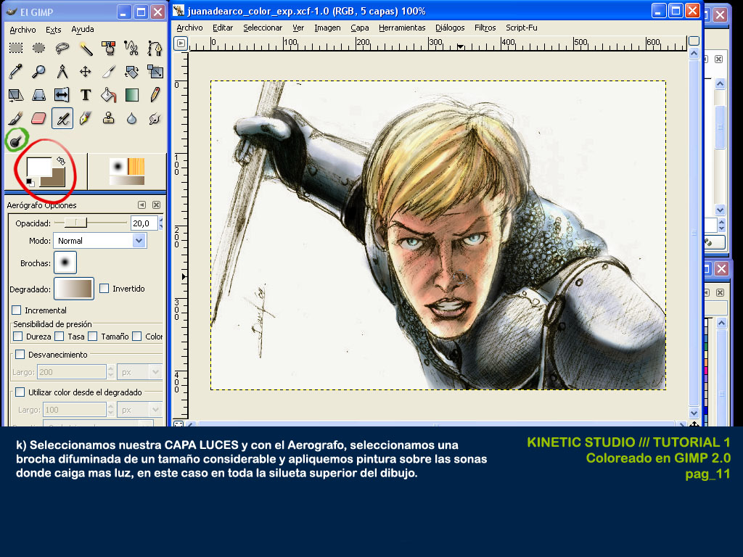The image size is (743, 557).
Task: Select the Paintbrush tool
Action: coord(16,118)
